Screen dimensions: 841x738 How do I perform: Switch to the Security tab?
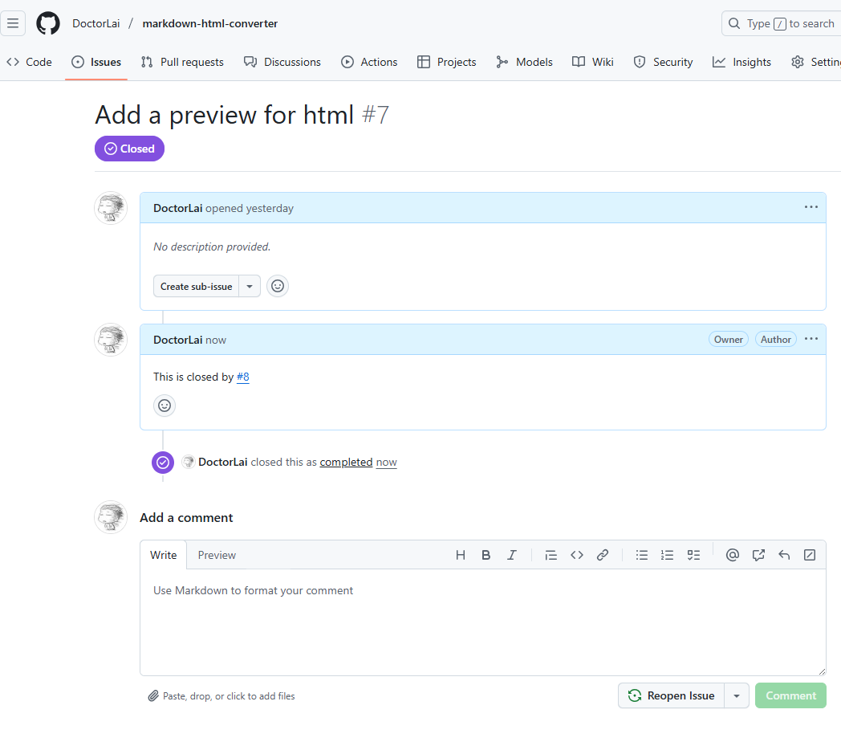coord(663,63)
